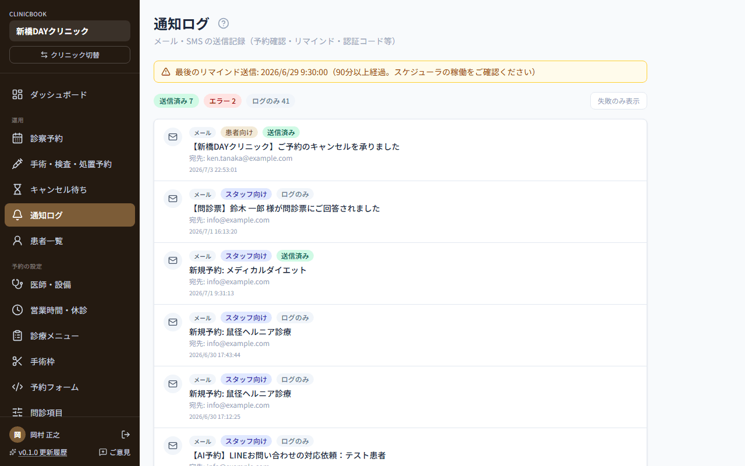745x466 pixels.
Task: Click the scissors icon for 手術枠
Action: [x=17, y=361]
